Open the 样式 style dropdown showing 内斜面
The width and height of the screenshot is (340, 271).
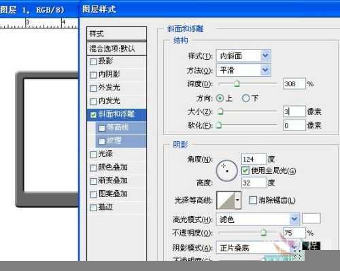tap(243, 56)
